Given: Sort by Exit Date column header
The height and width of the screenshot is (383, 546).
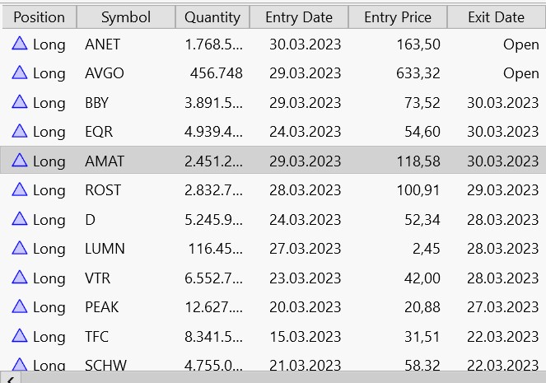Looking at the screenshot, I should 497,17.
